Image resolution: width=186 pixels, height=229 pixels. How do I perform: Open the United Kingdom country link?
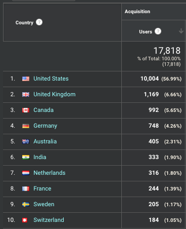[x=55, y=94]
